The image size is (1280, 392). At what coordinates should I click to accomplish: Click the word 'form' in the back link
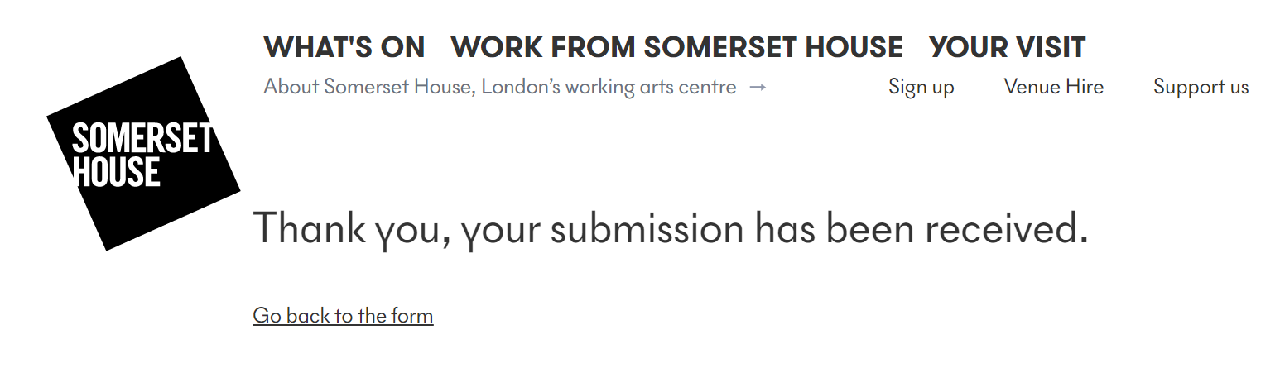tap(412, 316)
